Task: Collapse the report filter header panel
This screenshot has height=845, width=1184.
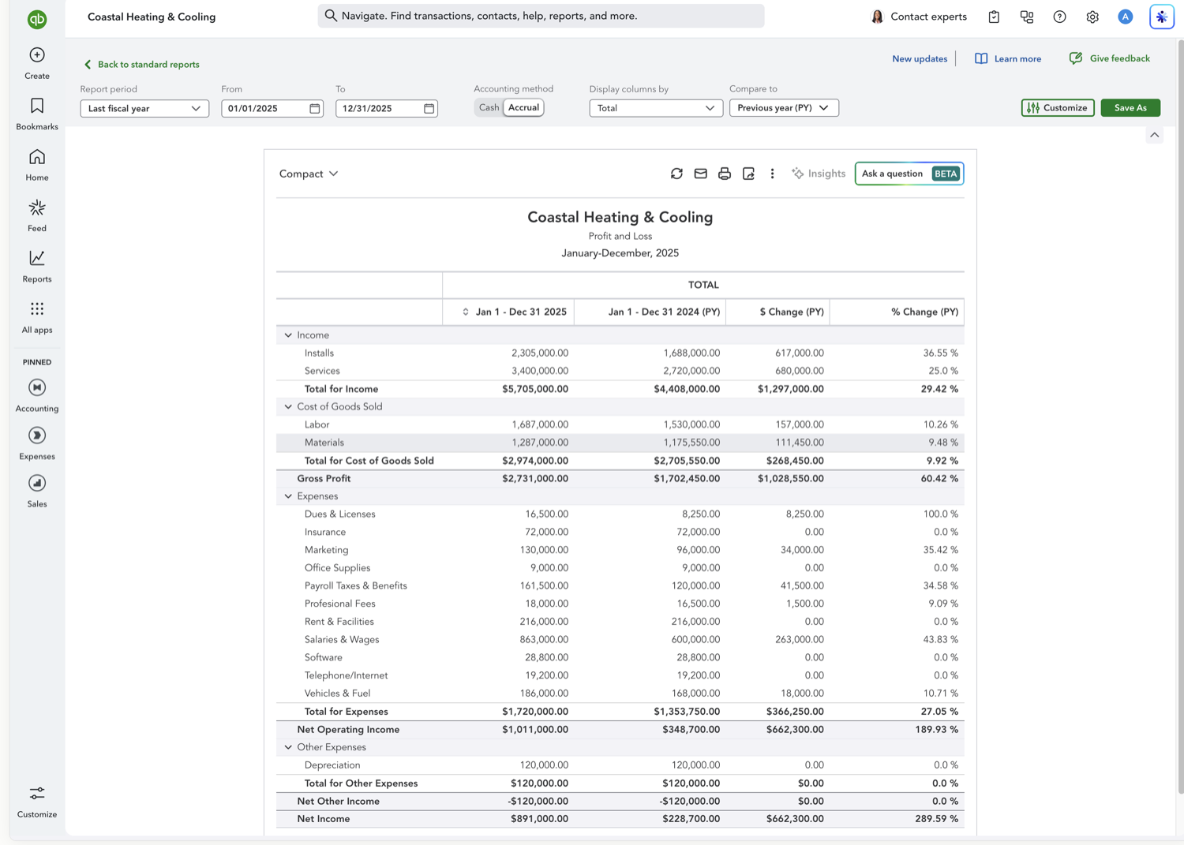Action: point(1154,135)
